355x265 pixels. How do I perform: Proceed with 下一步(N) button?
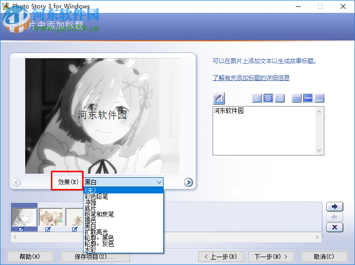click(271, 257)
